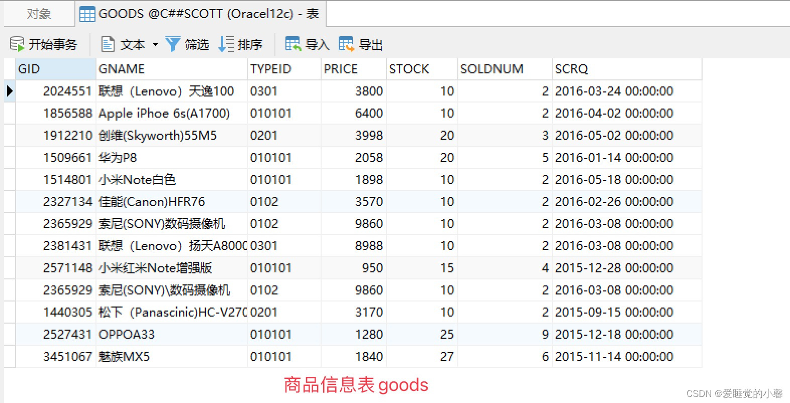Screen dimensions: 790x403
Task: Select SCRQ cell 2016-03-24 00:00:00
Action: pos(627,91)
